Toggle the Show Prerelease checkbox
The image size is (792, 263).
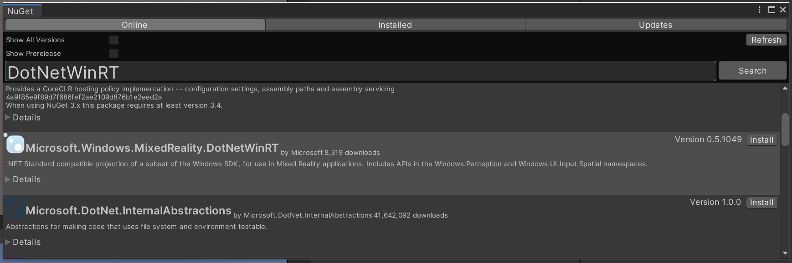113,54
